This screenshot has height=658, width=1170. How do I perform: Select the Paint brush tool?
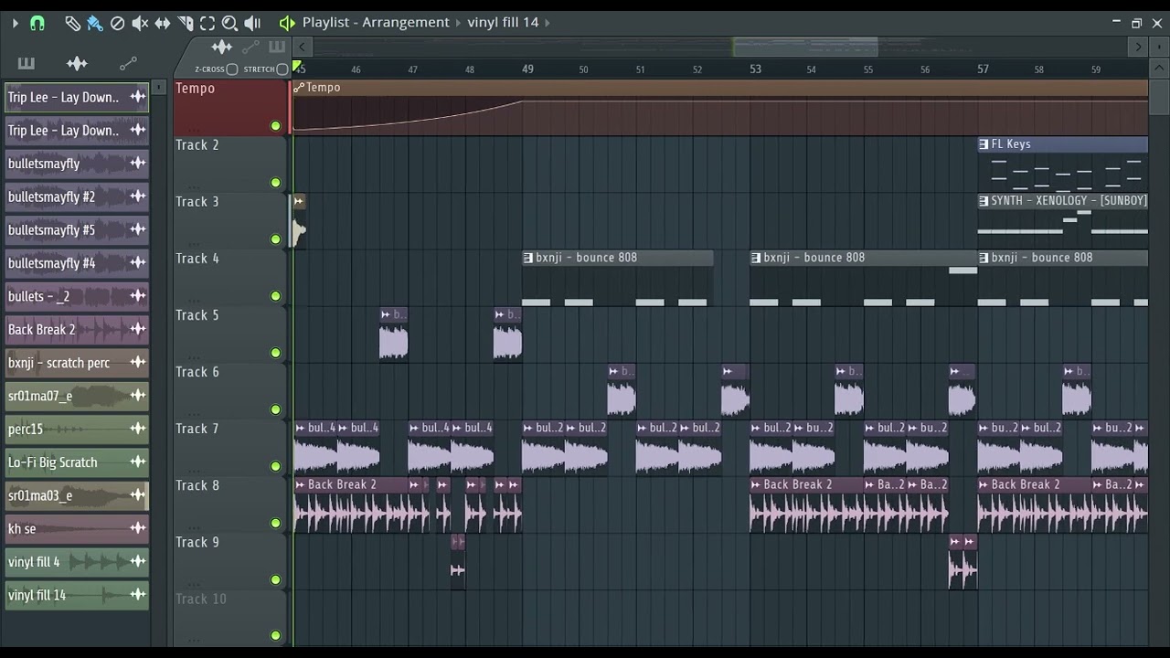tap(95, 23)
